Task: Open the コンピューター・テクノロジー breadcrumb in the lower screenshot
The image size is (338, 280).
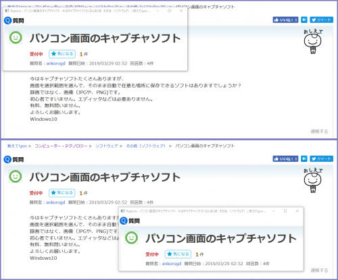Action: click(61, 146)
